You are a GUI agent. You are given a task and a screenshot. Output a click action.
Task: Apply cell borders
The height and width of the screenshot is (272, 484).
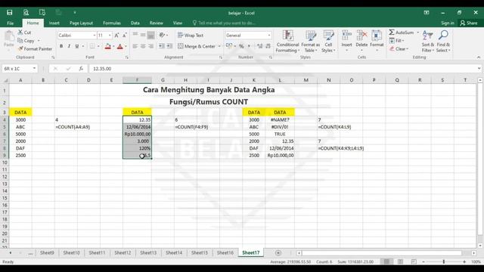[x=92, y=46]
